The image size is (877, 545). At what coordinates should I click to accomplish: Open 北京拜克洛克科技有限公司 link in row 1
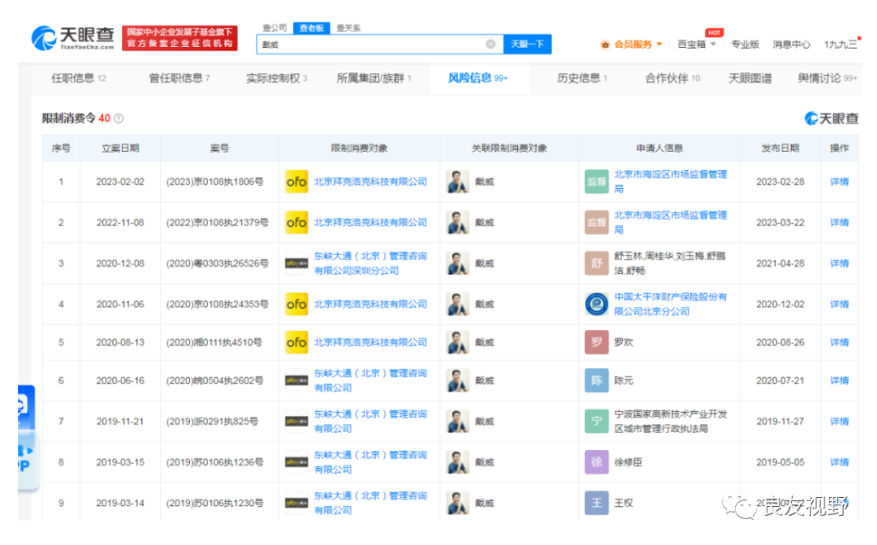370,182
